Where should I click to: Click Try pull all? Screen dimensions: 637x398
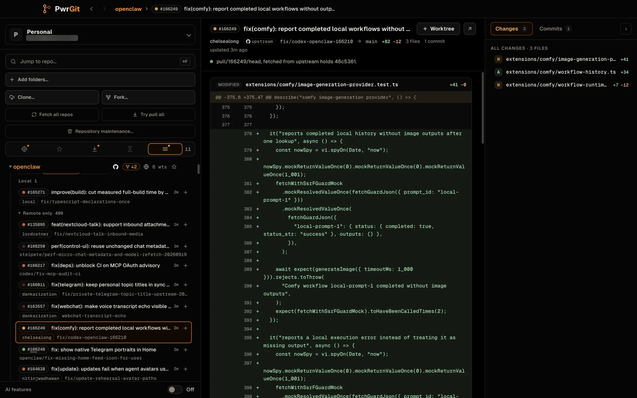click(x=148, y=114)
